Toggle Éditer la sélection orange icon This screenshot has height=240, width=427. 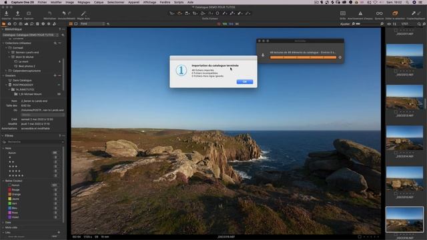point(395,13)
